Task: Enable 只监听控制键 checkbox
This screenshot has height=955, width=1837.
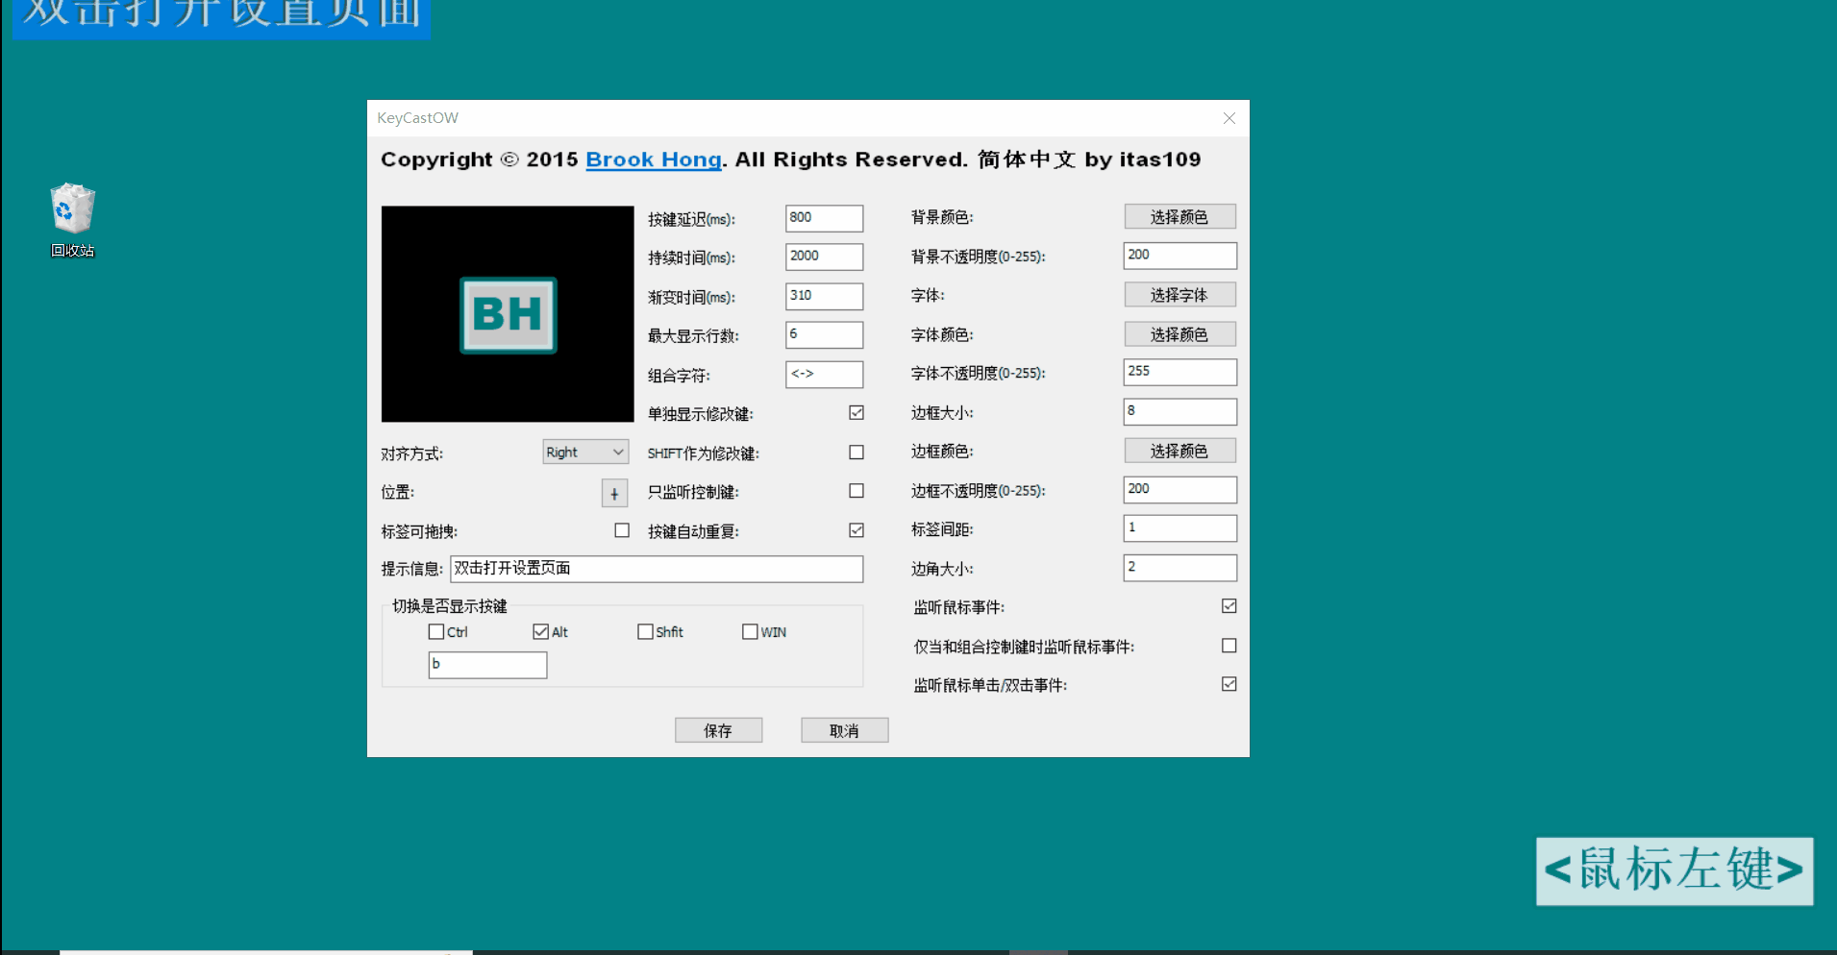Action: point(856,491)
